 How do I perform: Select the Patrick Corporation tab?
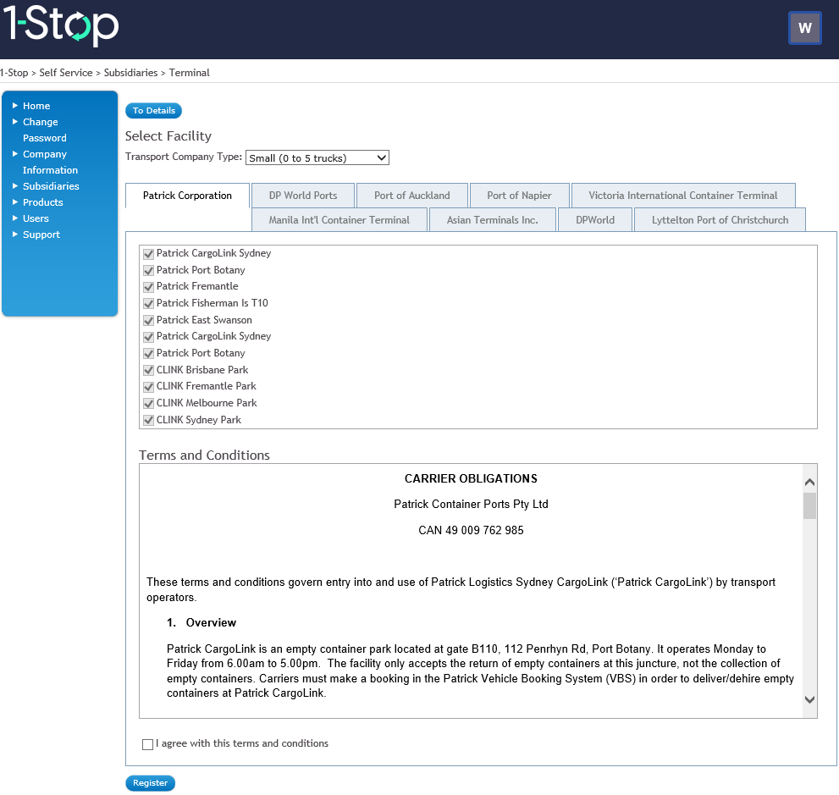click(187, 196)
